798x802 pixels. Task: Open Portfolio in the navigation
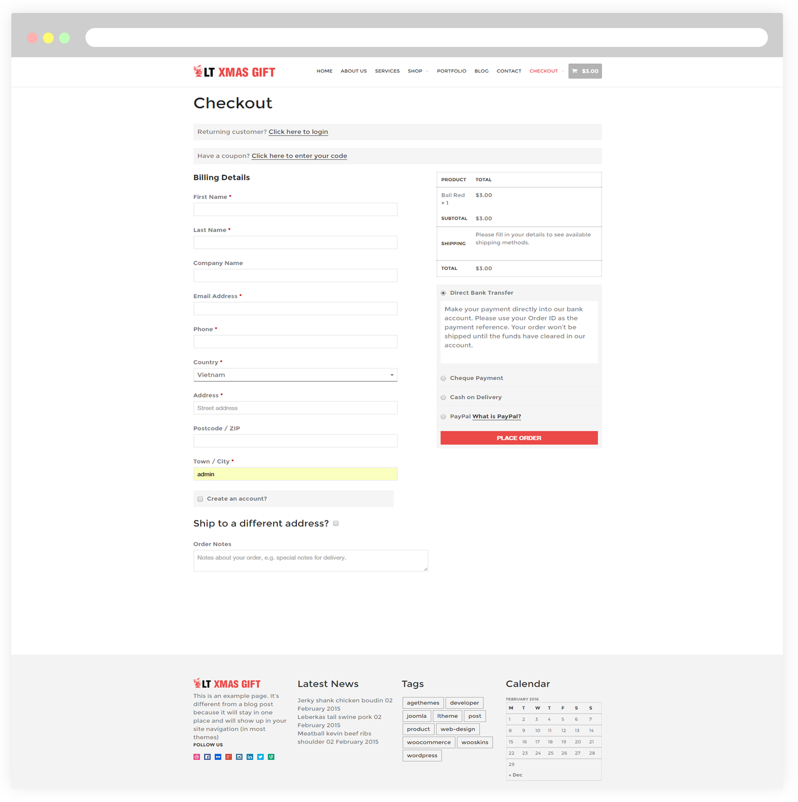click(451, 71)
